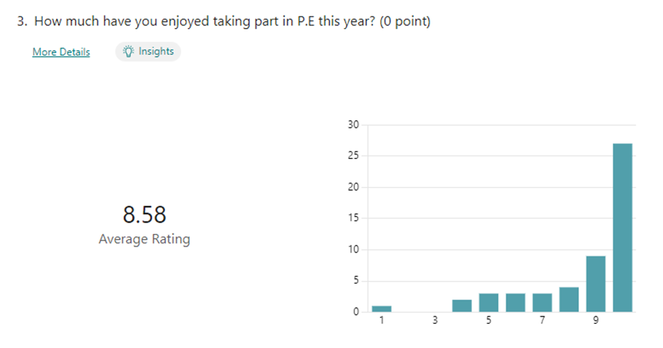Click the y-axis label 15
Screen dimensions: 663x348
pos(354,218)
